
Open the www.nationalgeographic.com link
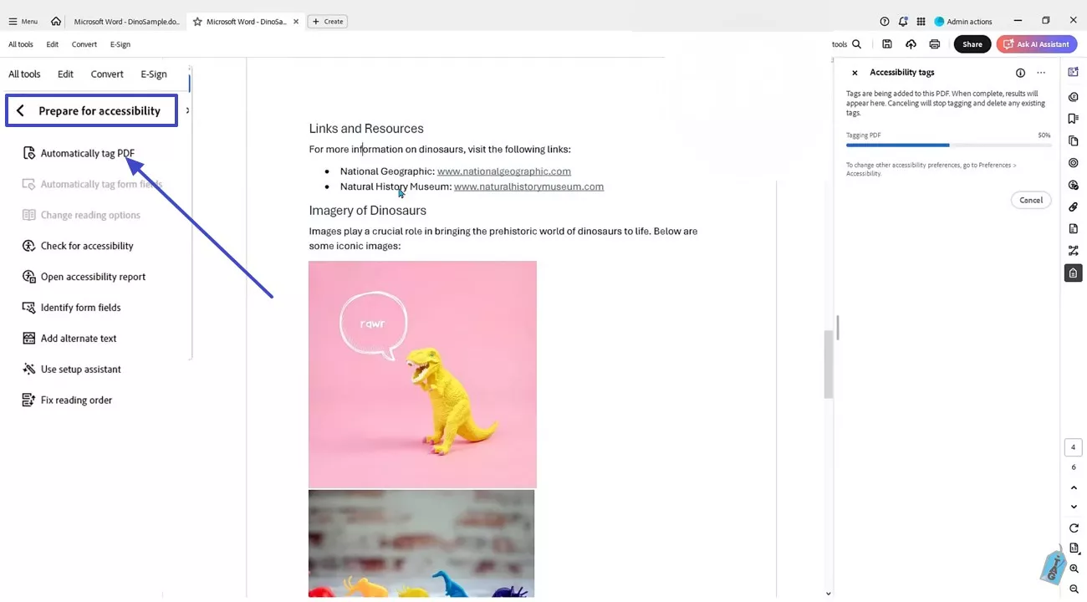coord(503,171)
